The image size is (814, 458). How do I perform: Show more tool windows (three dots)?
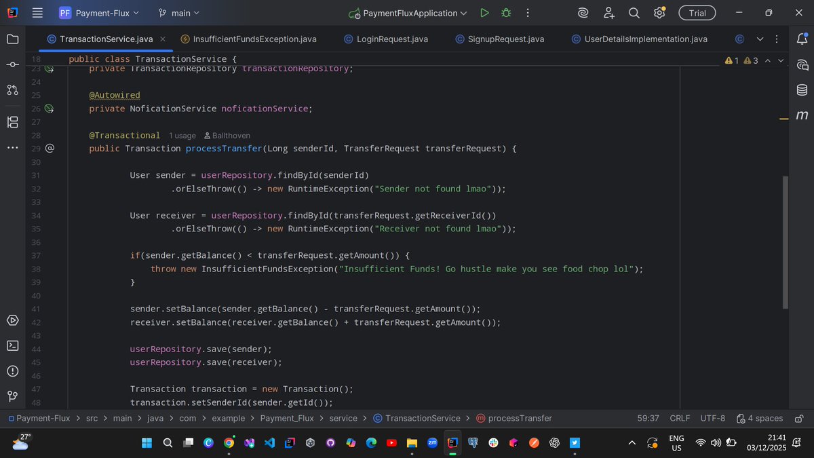[x=12, y=147]
